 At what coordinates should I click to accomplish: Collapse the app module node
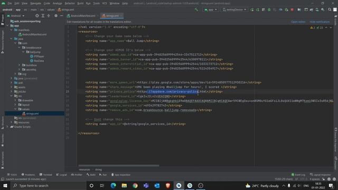(x=7, y=26)
